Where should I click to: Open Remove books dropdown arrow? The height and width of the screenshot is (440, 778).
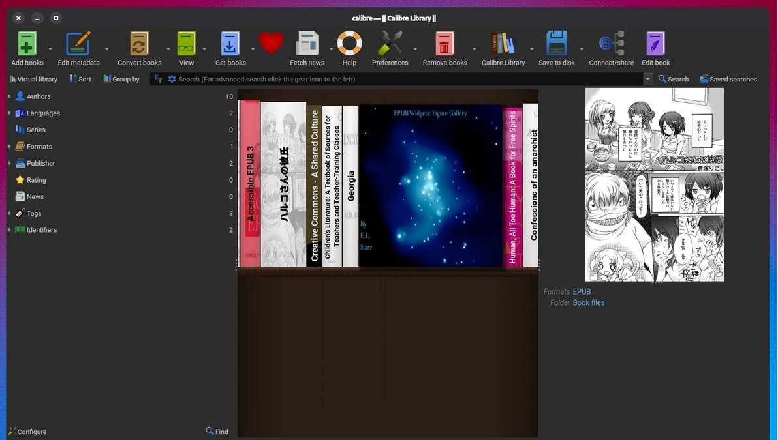474,49
